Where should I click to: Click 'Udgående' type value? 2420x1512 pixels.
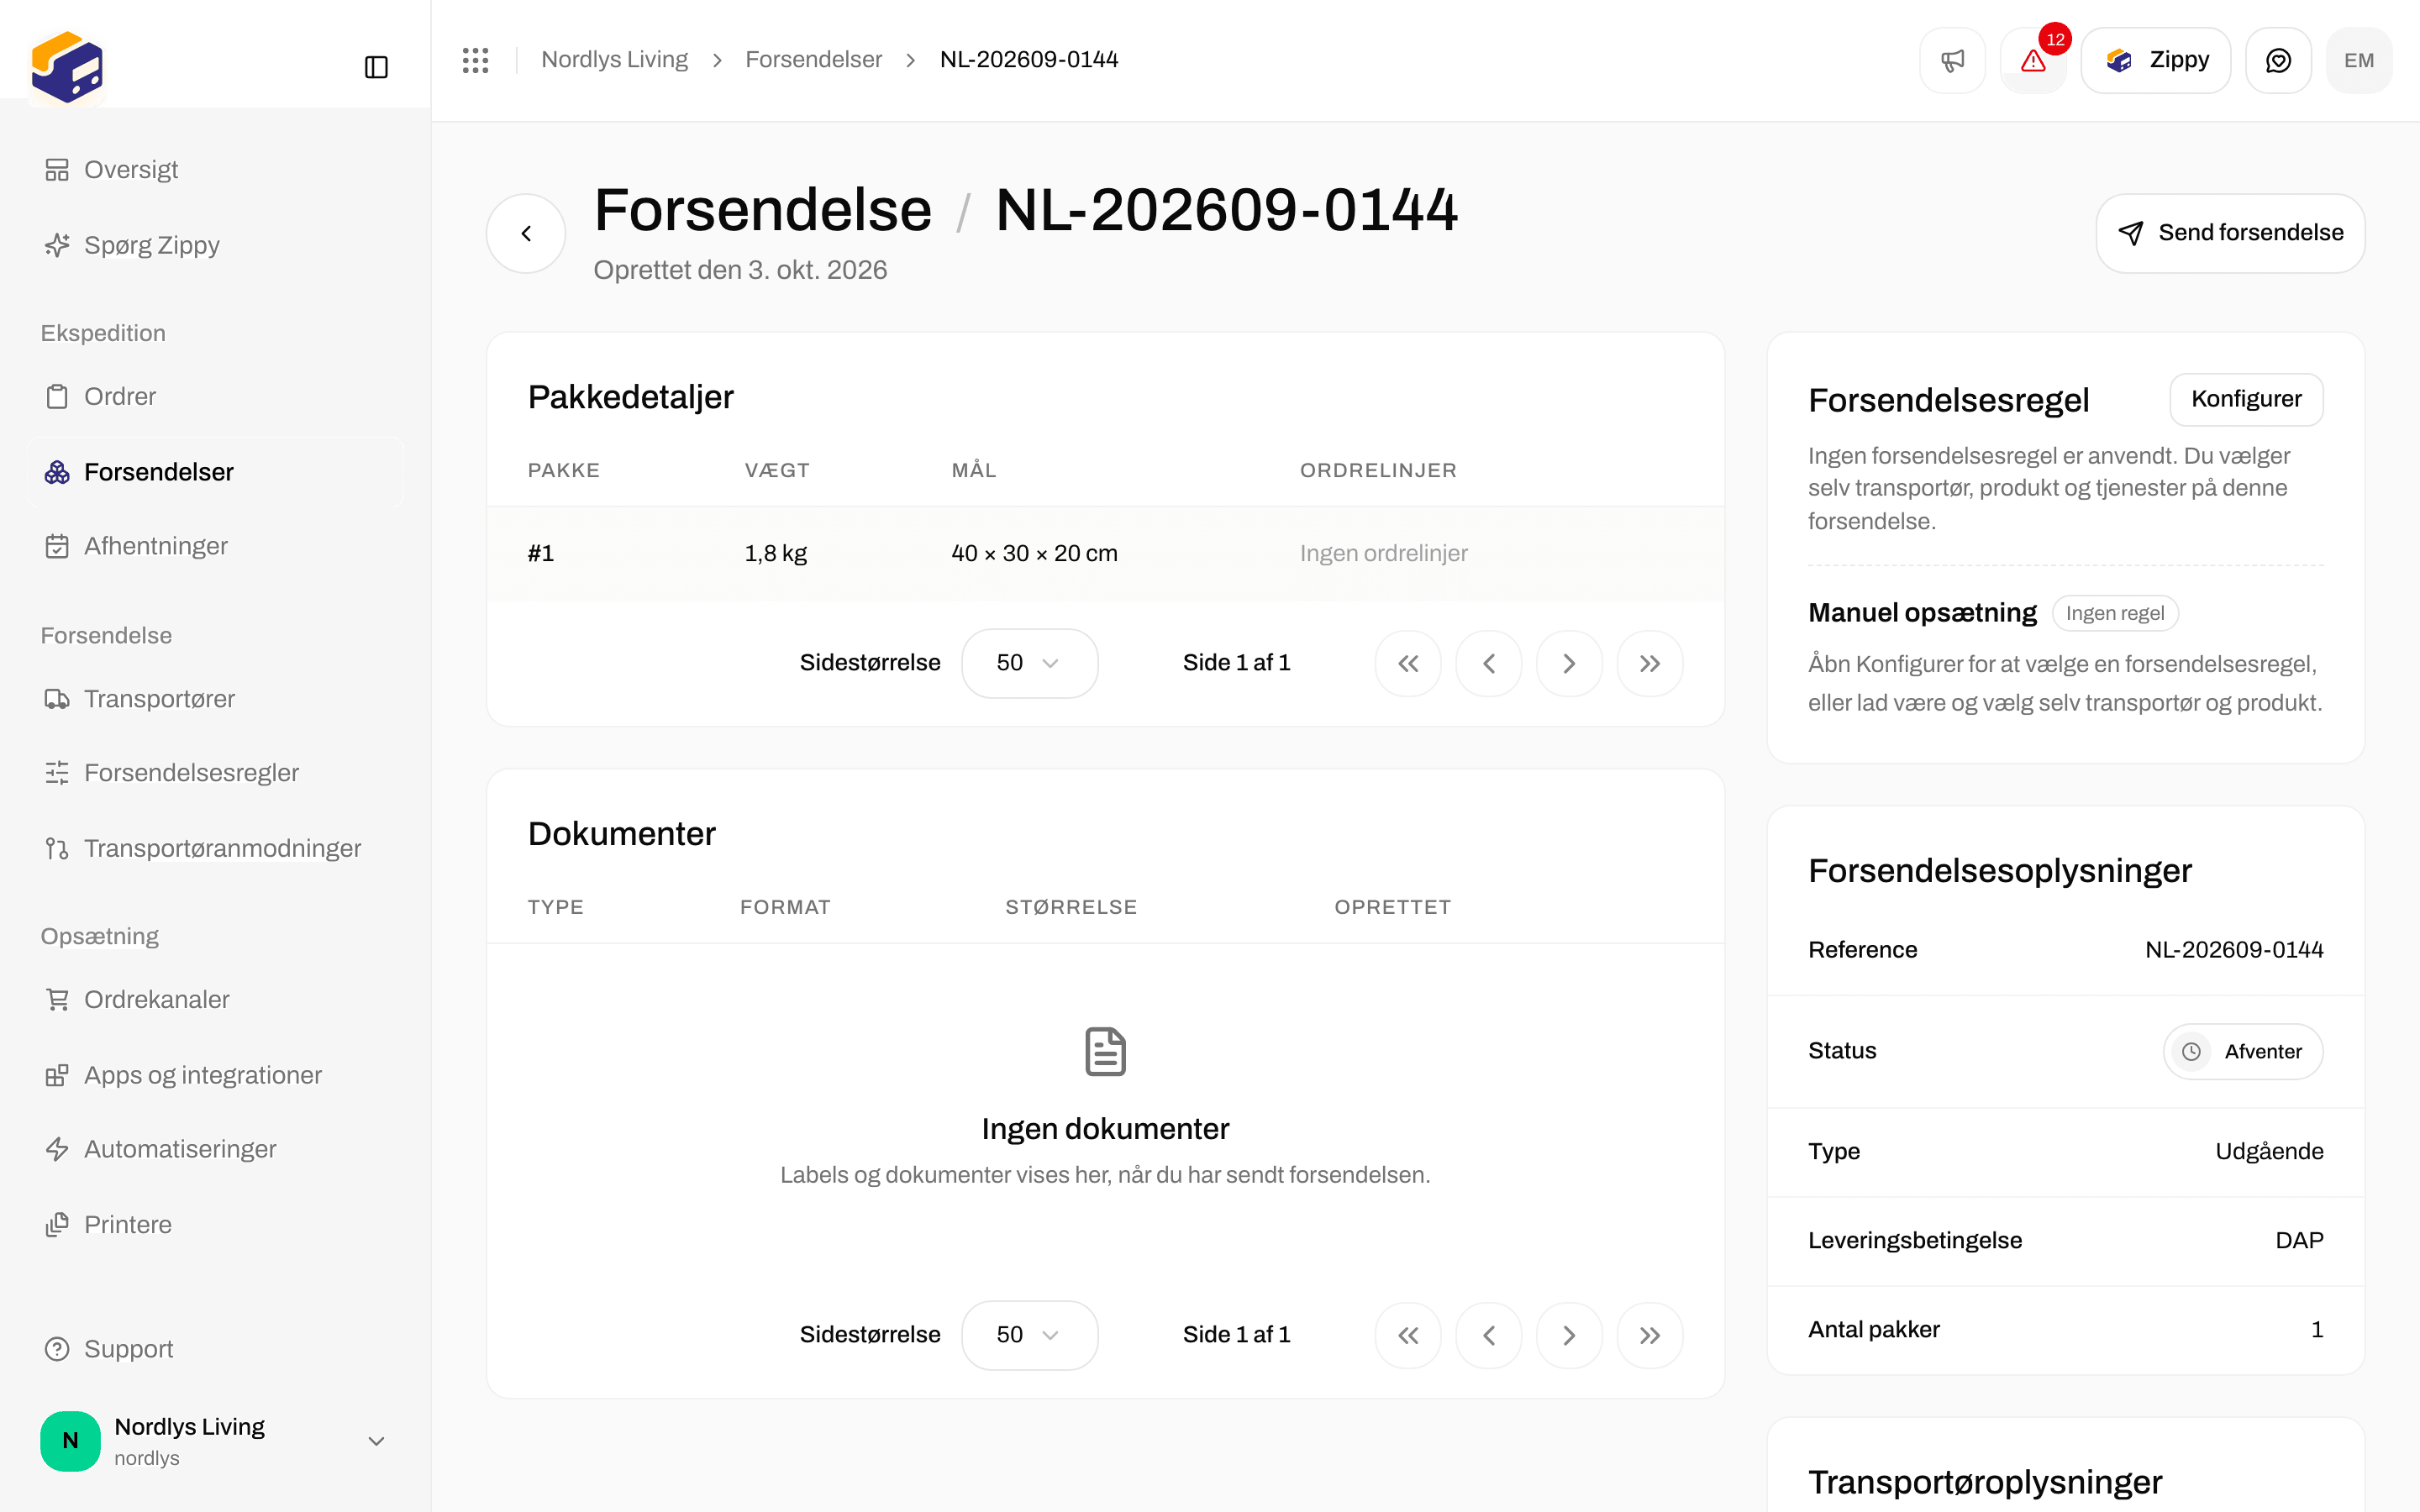(2269, 1151)
